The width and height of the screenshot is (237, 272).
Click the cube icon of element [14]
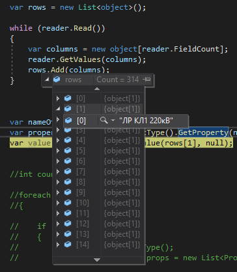click(x=68, y=245)
